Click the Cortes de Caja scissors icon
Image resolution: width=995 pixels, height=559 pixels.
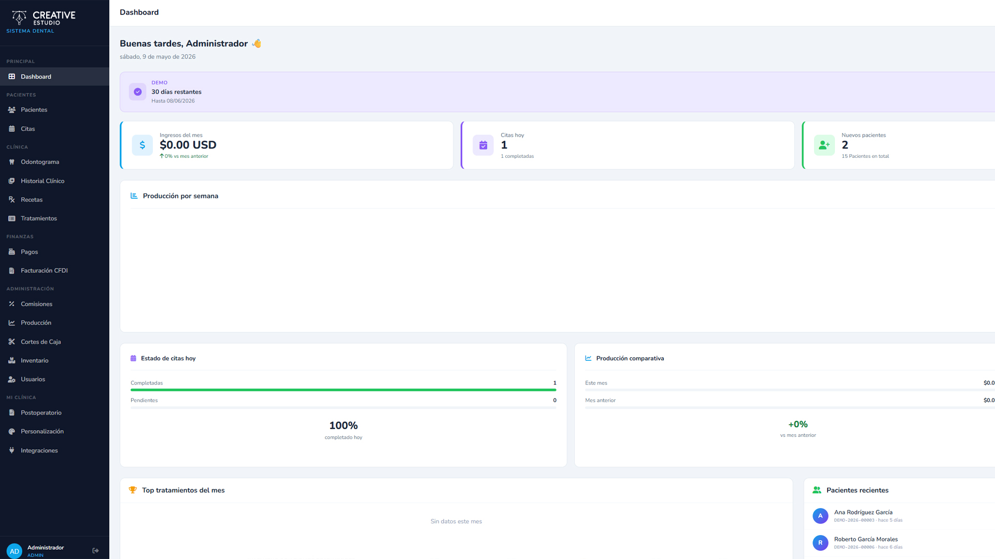(11, 342)
